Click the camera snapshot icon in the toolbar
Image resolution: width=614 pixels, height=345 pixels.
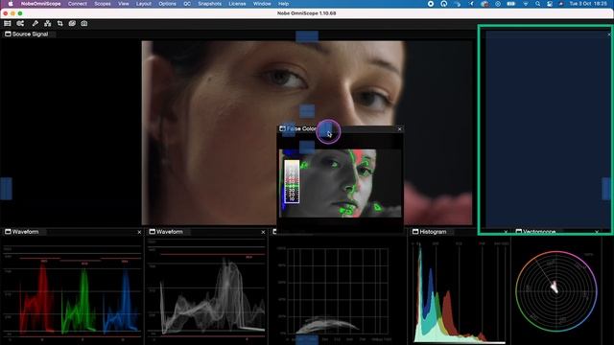click(84, 23)
